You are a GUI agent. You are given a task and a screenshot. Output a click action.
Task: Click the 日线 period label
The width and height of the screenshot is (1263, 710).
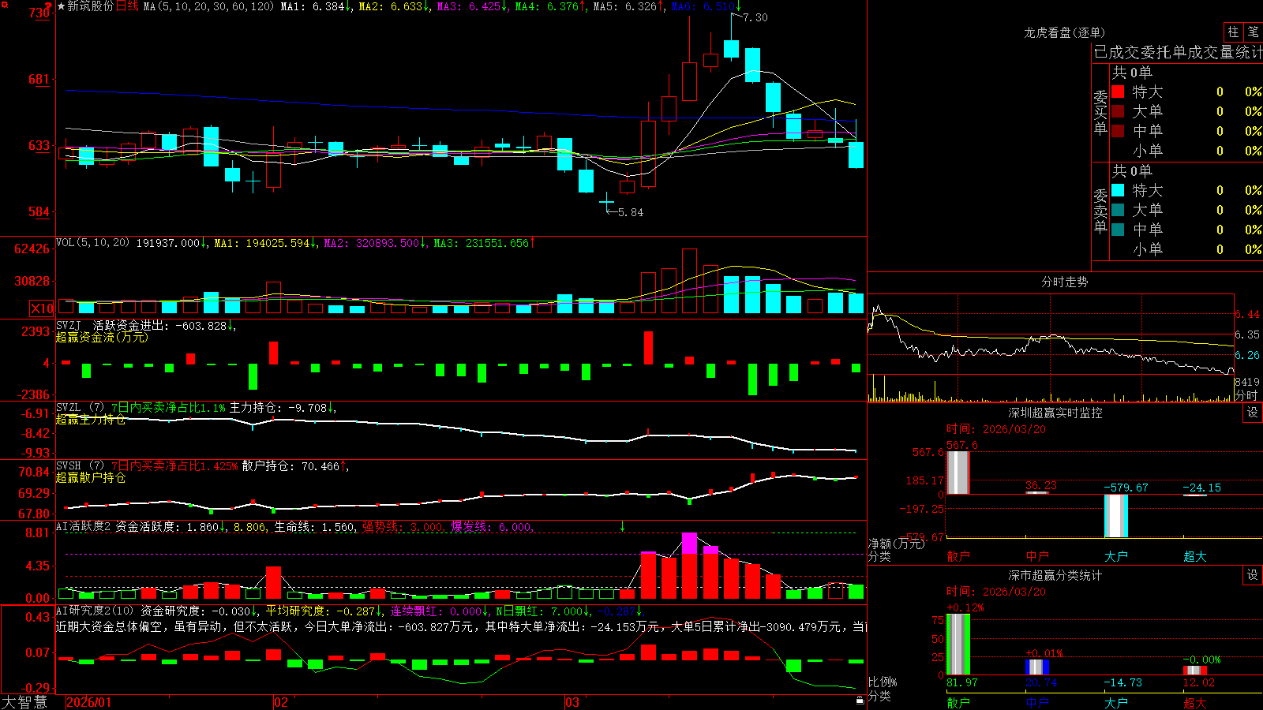tap(127, 6)
